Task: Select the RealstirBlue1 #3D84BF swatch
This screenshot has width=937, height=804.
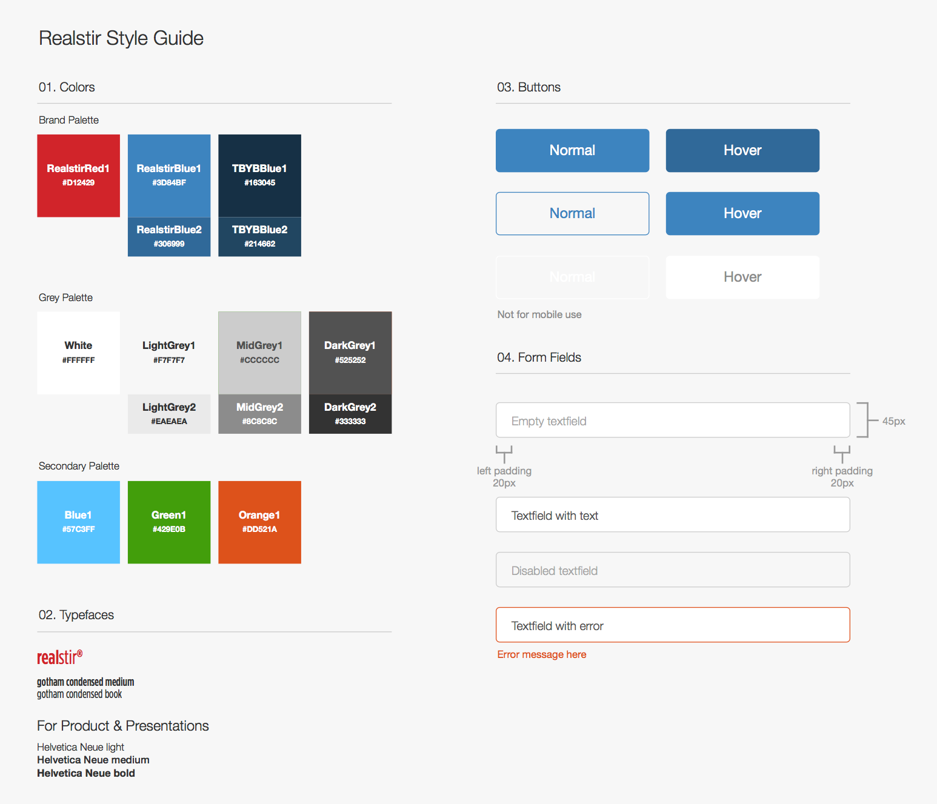Action: tap(169, 176)
